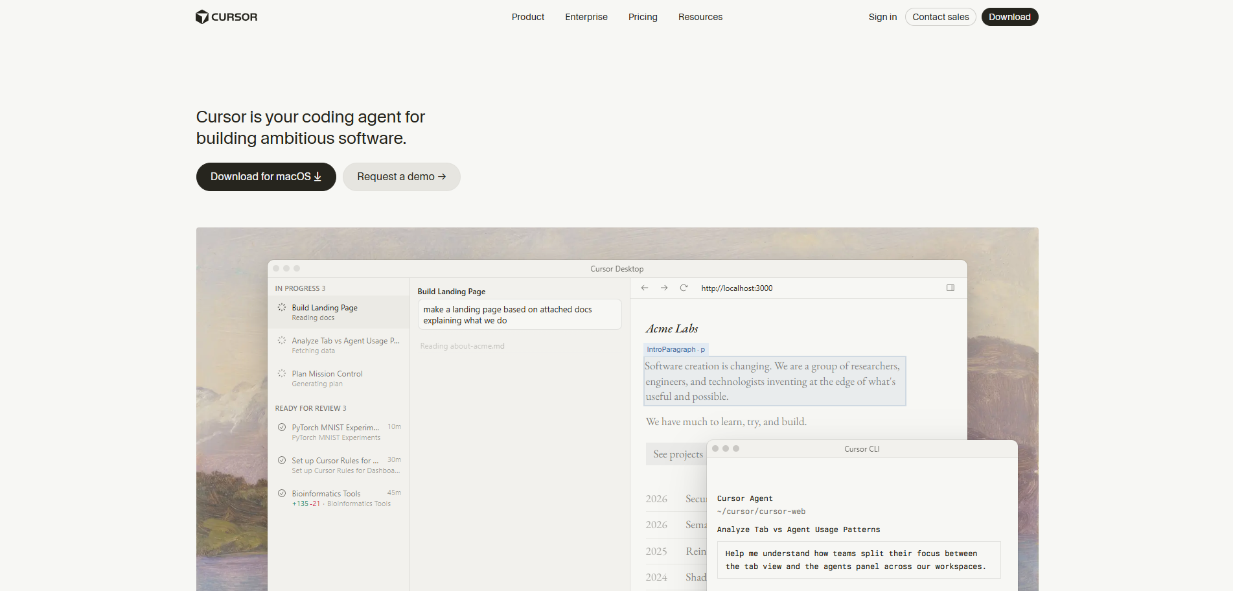Click Analyze Tab vs Agent Usage Patterns in CLI

[x=798, y=529]
